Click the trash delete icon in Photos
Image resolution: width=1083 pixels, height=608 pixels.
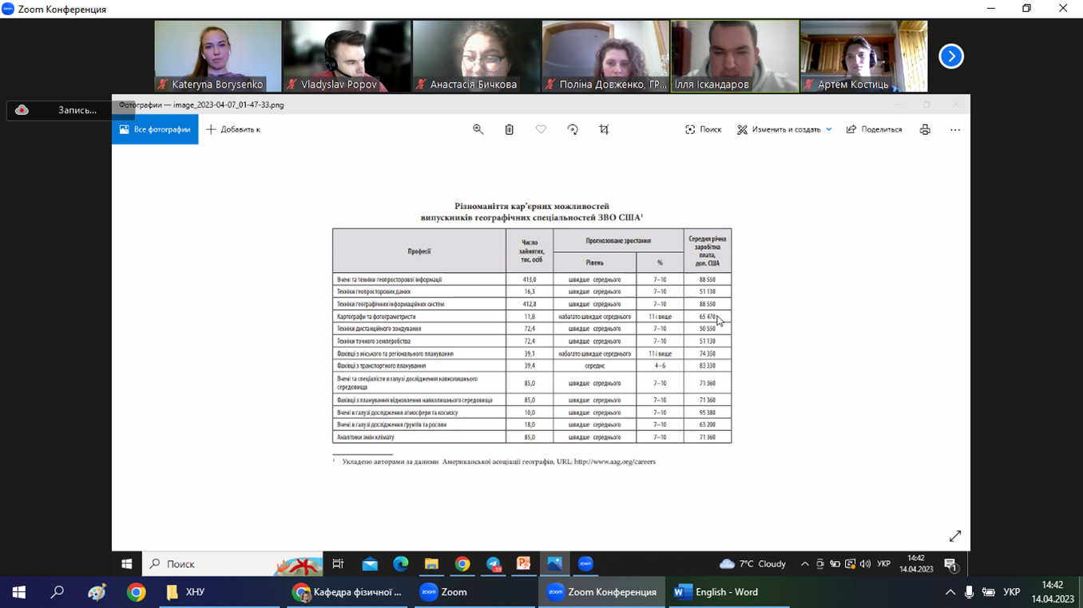tap(510, 129)
